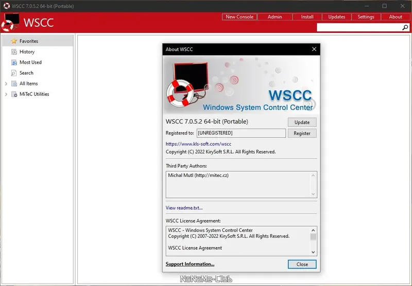Maximize the WSCC main window

tap(384, 6)
